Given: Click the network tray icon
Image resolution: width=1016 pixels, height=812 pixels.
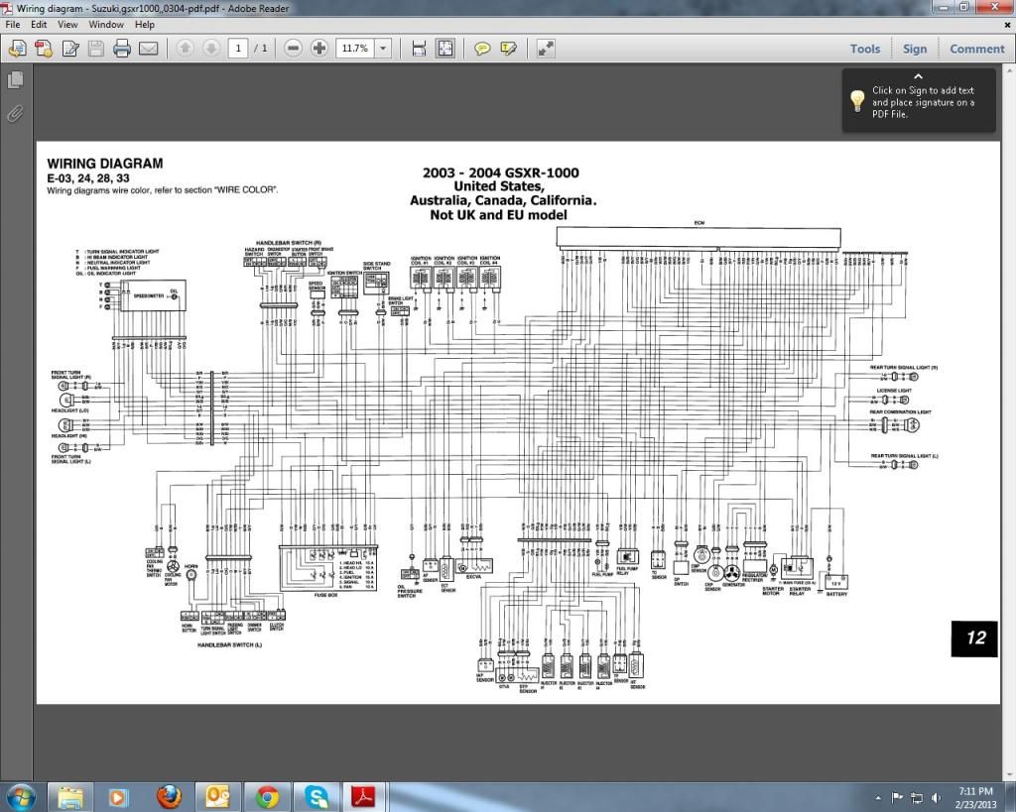Looking at the screenshot, I should (917, 798).
